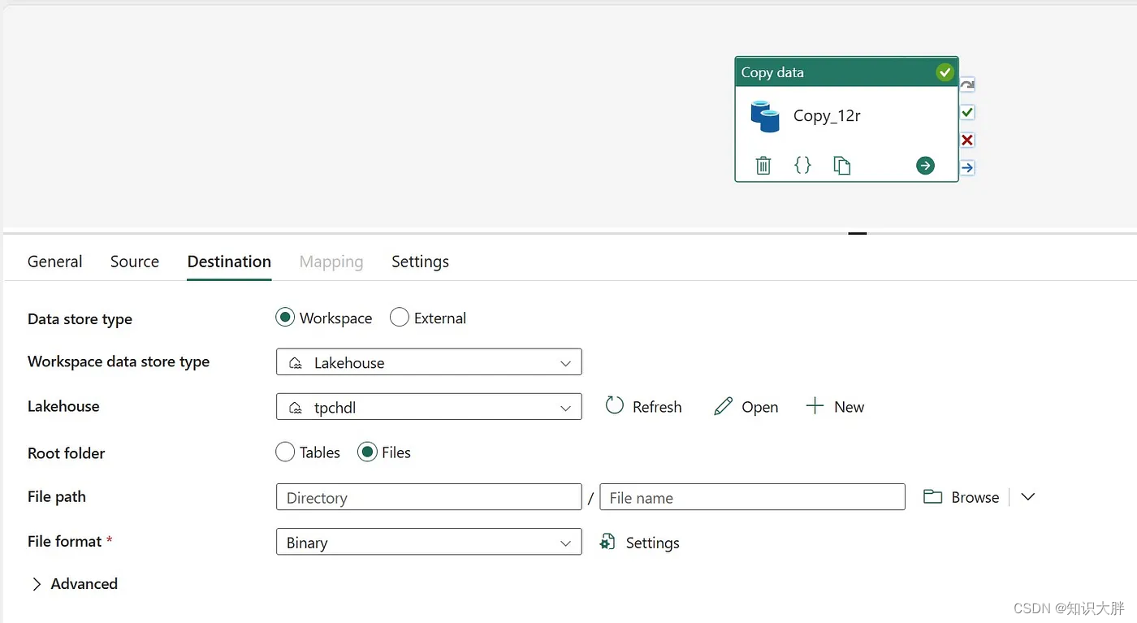Open Workspace data store type Lakehouse dropdown
1137x623 pixels.
(x=429, y=362)
